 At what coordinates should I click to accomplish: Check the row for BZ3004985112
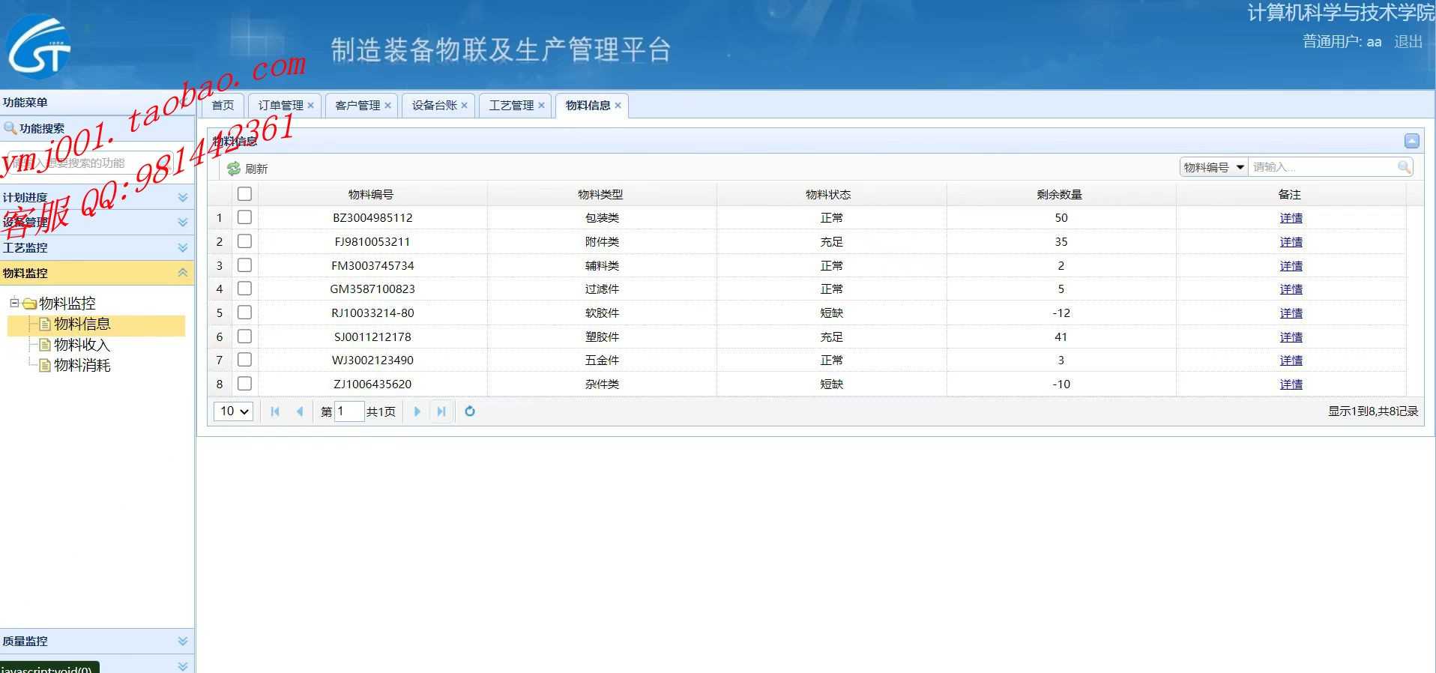[x=244, y=217]
